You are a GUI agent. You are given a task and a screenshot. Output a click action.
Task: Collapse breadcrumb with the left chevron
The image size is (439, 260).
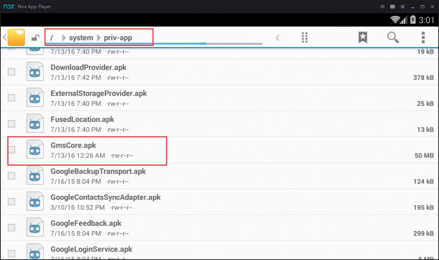(x=277, y=38)
